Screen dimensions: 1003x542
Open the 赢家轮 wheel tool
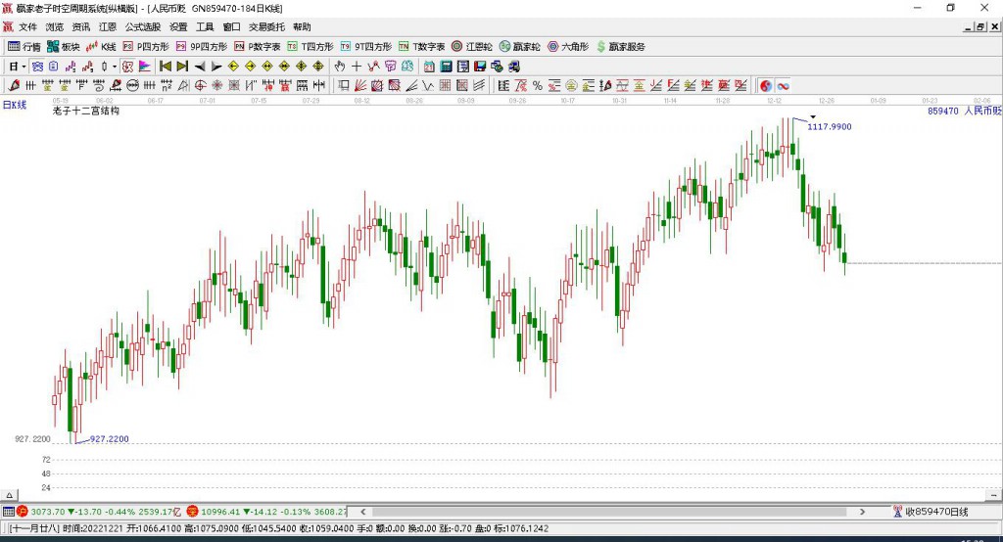[519, 47]
